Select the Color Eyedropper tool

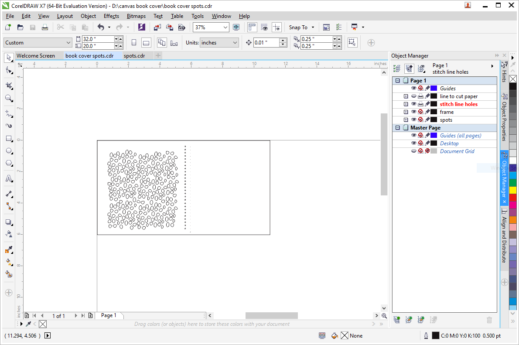click(9, 249)
